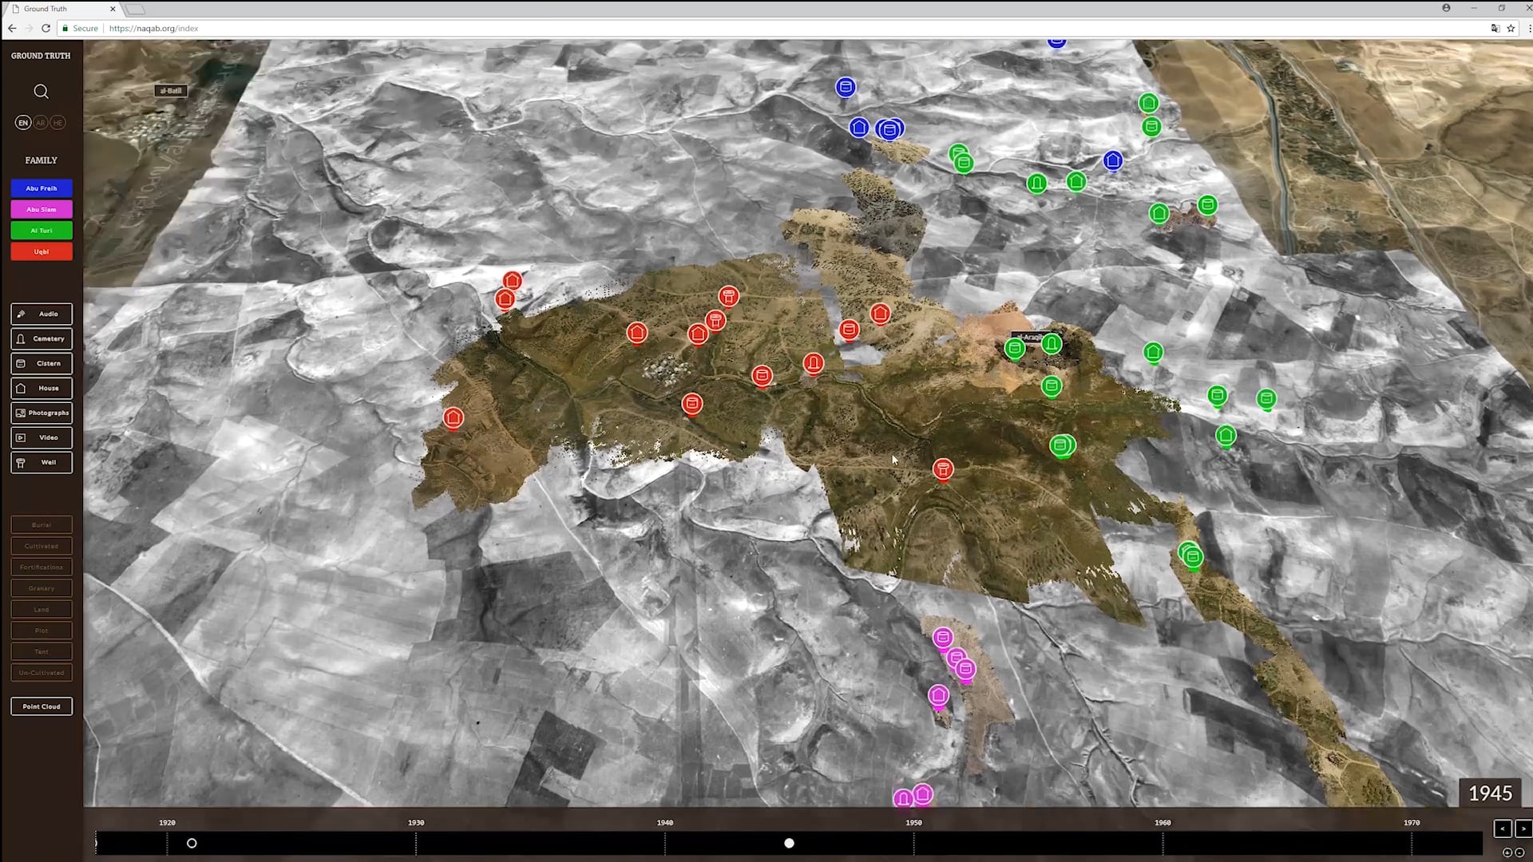Click the Video filter button
The height and width of the screenshot is (862, 1533).
pyautogui.click(x=42, y=437)
